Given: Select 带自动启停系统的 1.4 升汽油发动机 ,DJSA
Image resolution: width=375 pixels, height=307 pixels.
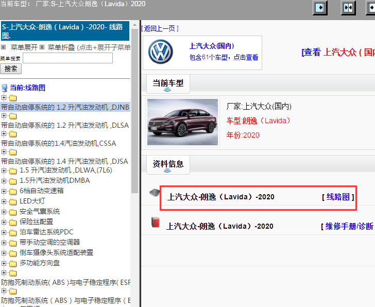Looking at the screenshot, I should (64, 161).
